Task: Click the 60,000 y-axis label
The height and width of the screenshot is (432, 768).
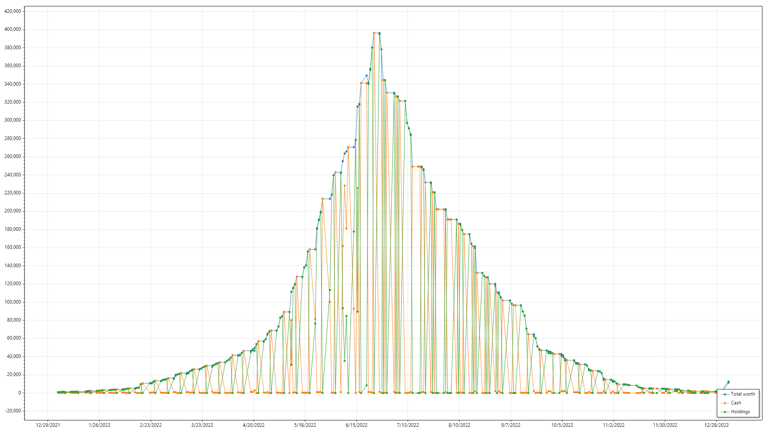Action: [x=14, y=338]
